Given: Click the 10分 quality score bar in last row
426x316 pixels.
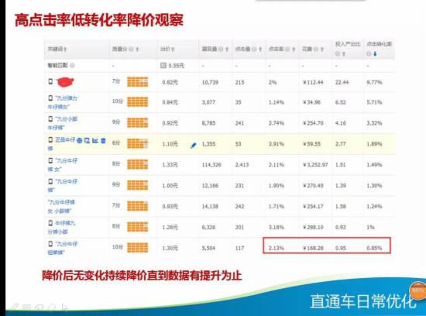Looking at the screenshot, I should pos(138,248).
